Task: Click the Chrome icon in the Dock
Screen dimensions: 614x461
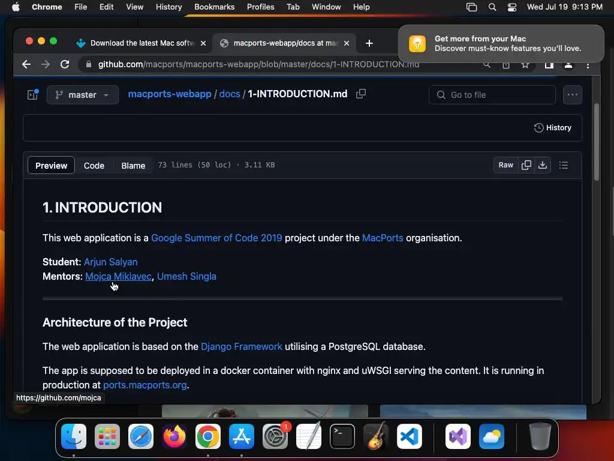Action: [208, 436]
